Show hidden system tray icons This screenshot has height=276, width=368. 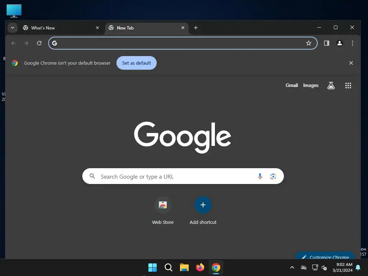pyautogui.click(x=292, y=267)
